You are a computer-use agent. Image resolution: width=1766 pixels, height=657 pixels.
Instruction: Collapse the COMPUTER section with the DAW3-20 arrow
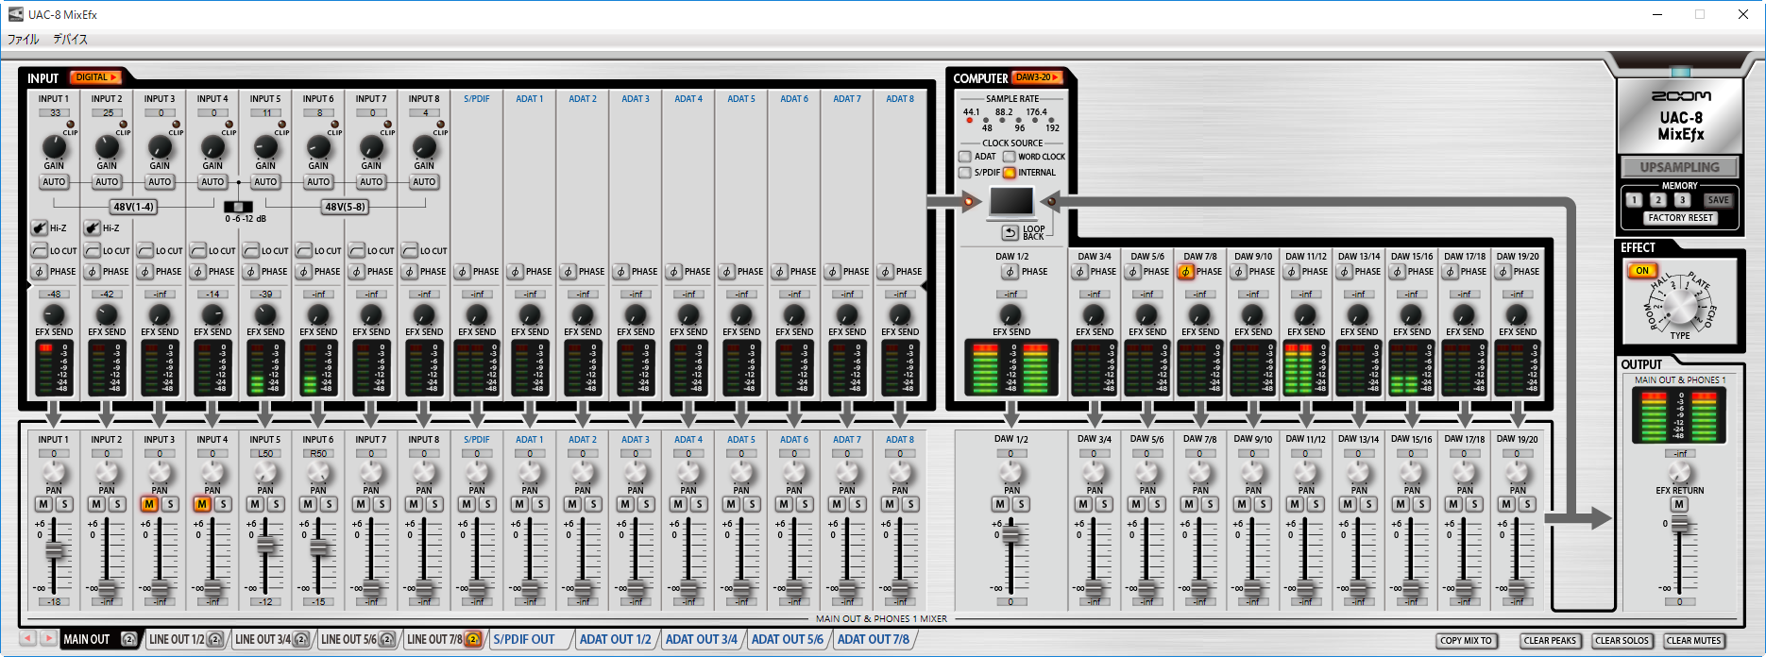(1037, 77)
